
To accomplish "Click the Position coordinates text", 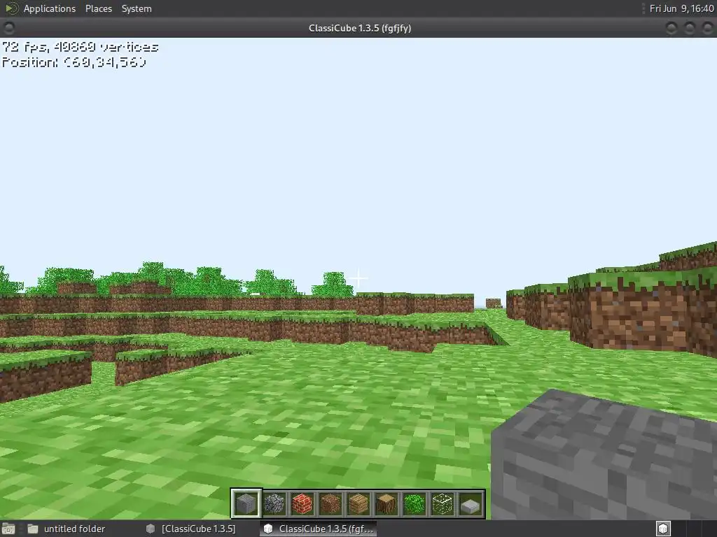I will (x=74, y=62).
